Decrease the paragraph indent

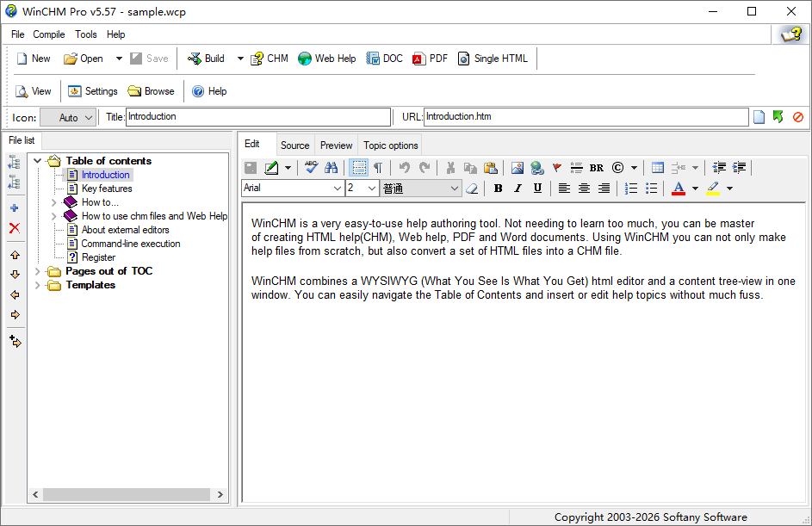click(719, 167)
